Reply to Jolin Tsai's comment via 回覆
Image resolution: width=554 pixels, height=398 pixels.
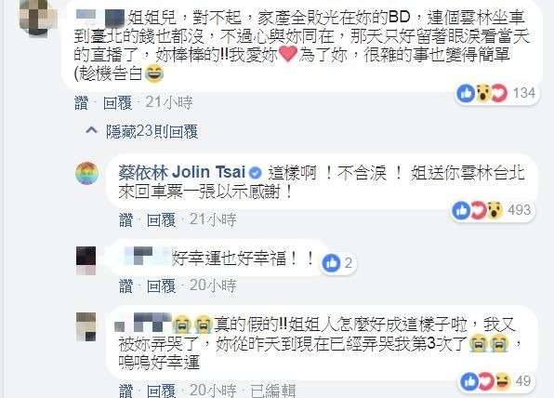162,219
